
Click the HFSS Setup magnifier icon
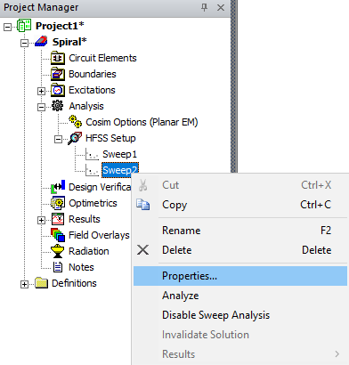[75, 138]
